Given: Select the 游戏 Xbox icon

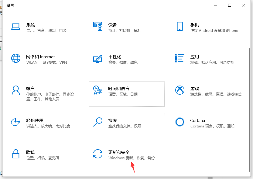Looking at the screenshot, I should click(180, 90).
